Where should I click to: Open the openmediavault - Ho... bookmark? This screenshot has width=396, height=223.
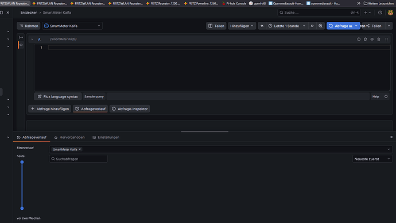(323, 3)
